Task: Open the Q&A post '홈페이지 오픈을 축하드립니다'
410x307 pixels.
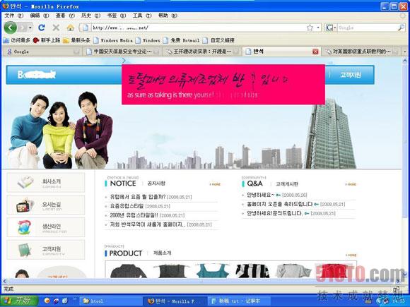Action: (279, 204)
